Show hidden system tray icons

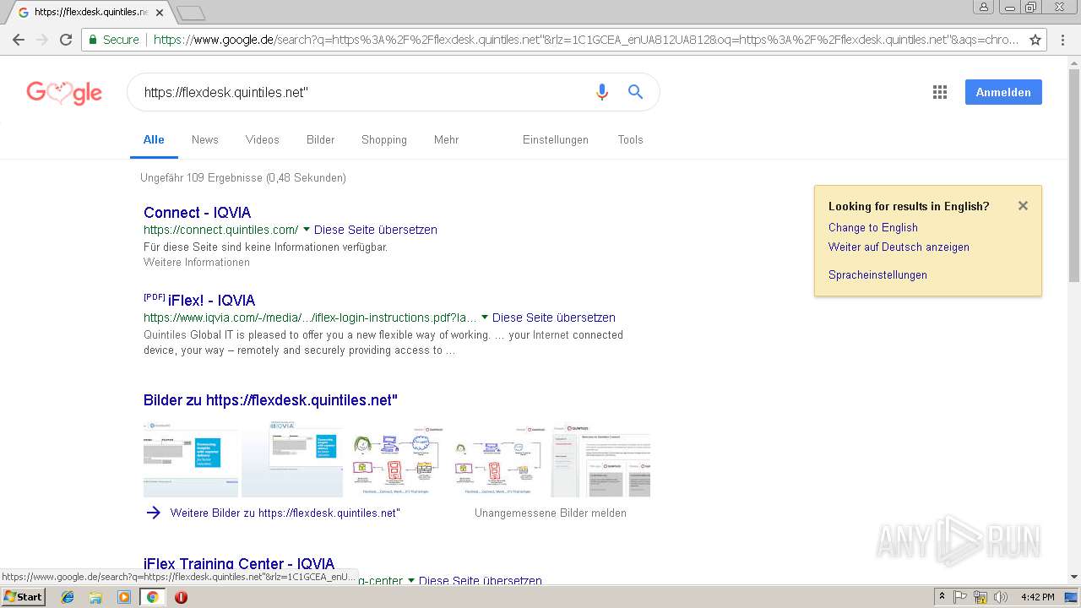942,597
